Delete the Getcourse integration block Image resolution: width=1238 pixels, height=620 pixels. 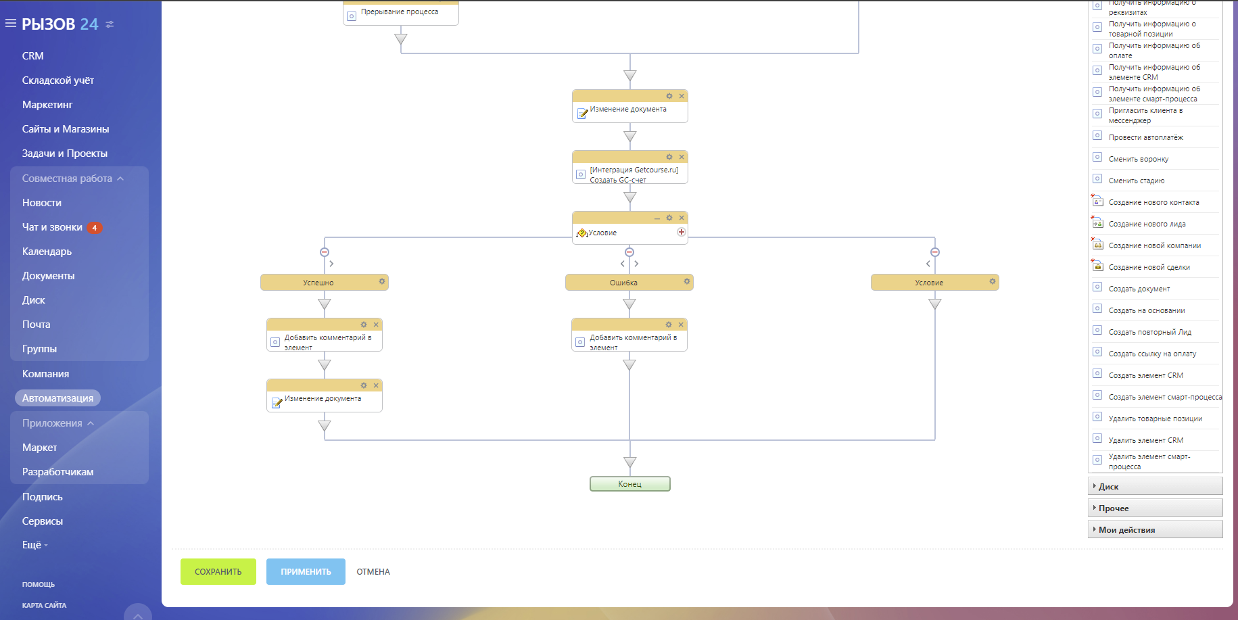pos(682,157)
